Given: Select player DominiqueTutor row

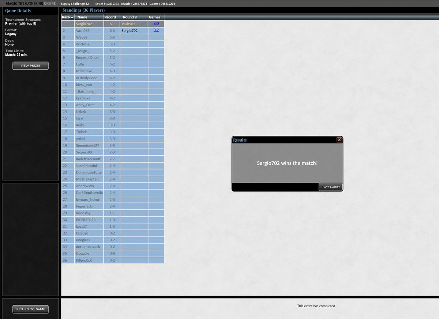Looking at the screenshot, I should 113,172.
